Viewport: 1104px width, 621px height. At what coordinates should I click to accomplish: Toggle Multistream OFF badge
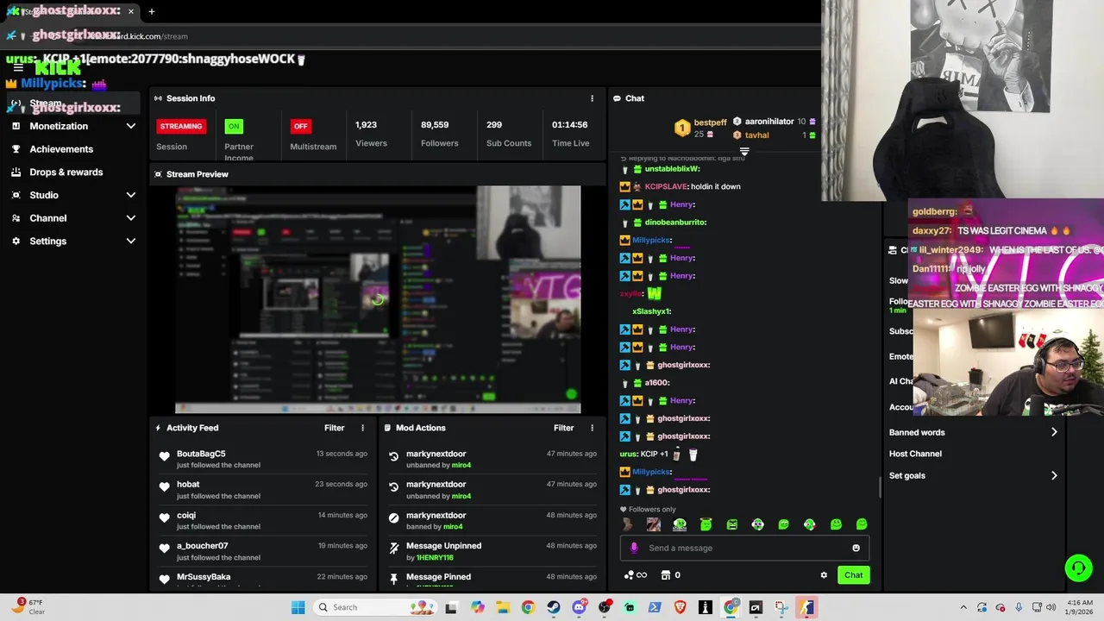(300, 126)
